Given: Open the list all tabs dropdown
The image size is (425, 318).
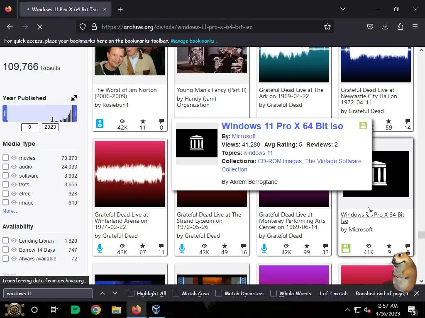Looking at the screenshot, I should [342, 9].
